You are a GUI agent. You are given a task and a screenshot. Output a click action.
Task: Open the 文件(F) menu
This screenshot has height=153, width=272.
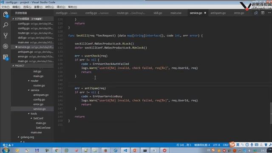pyautogui.click(x=6, y=7)
